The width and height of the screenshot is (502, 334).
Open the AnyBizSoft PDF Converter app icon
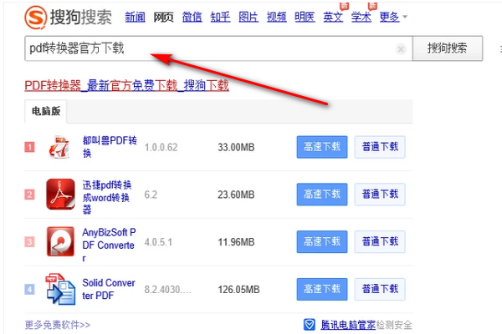pos(60,241)
